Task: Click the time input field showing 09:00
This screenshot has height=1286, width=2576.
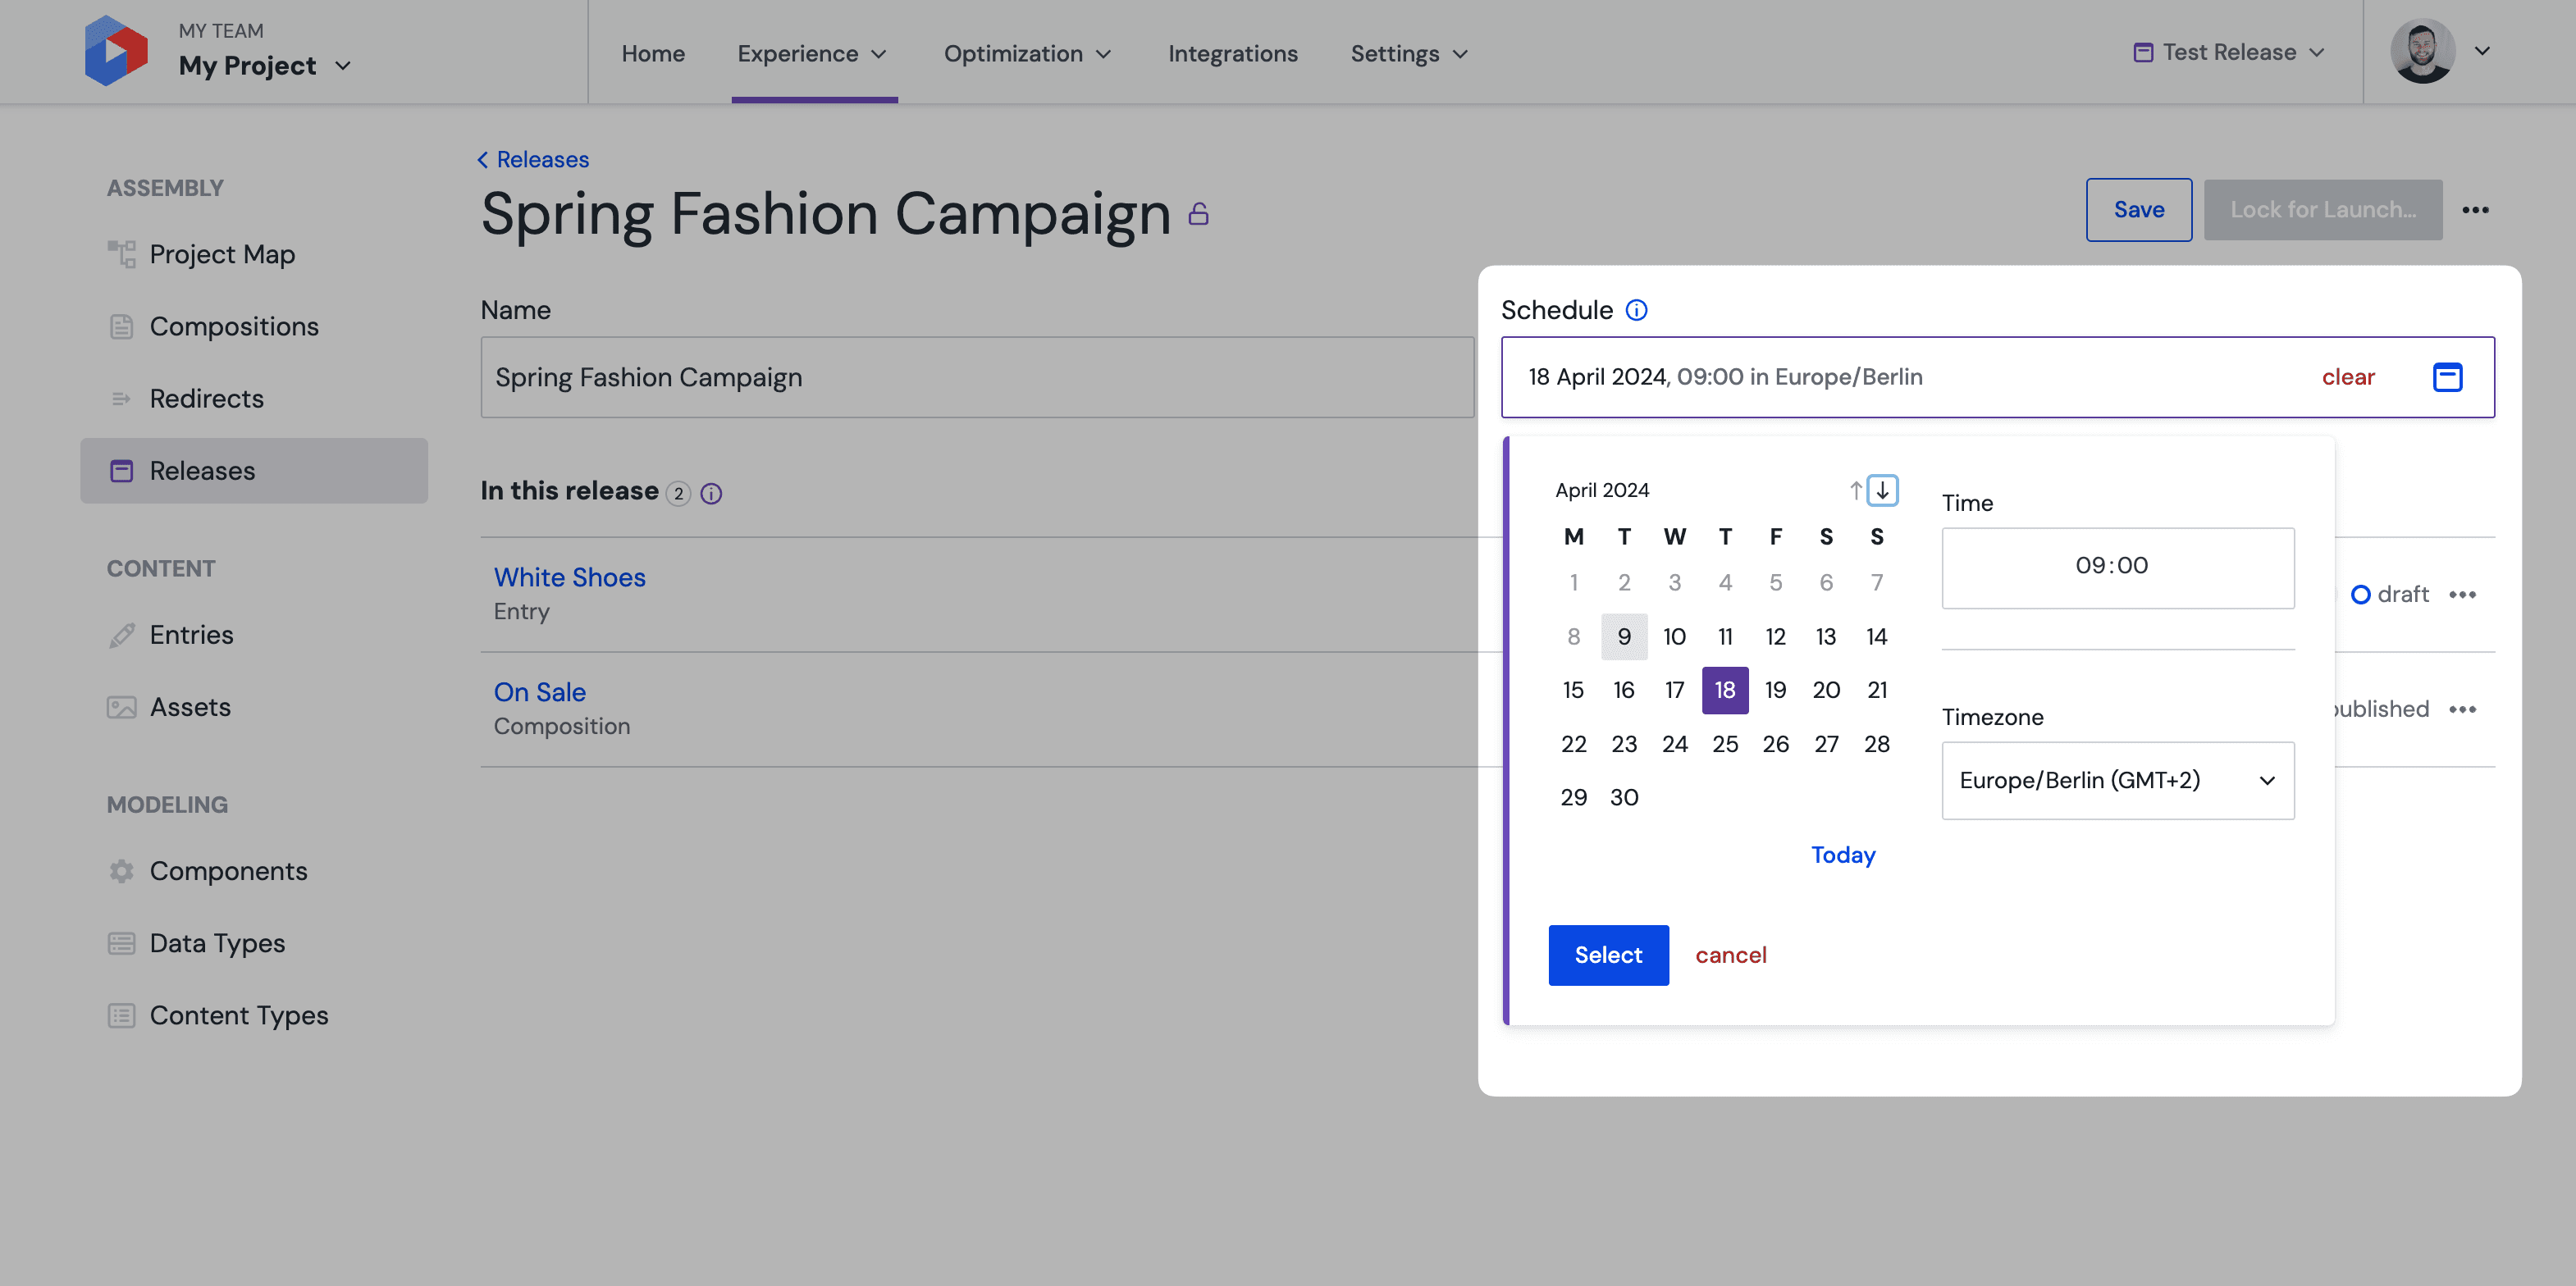Action: [2117, 567]
